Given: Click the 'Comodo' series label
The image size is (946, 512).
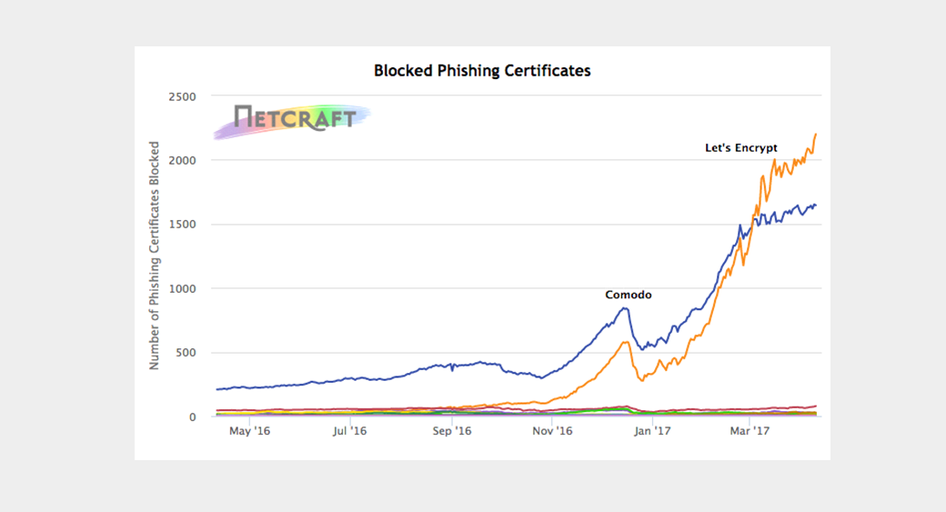Looking at the screenshot, I should [x=629, y=295].
